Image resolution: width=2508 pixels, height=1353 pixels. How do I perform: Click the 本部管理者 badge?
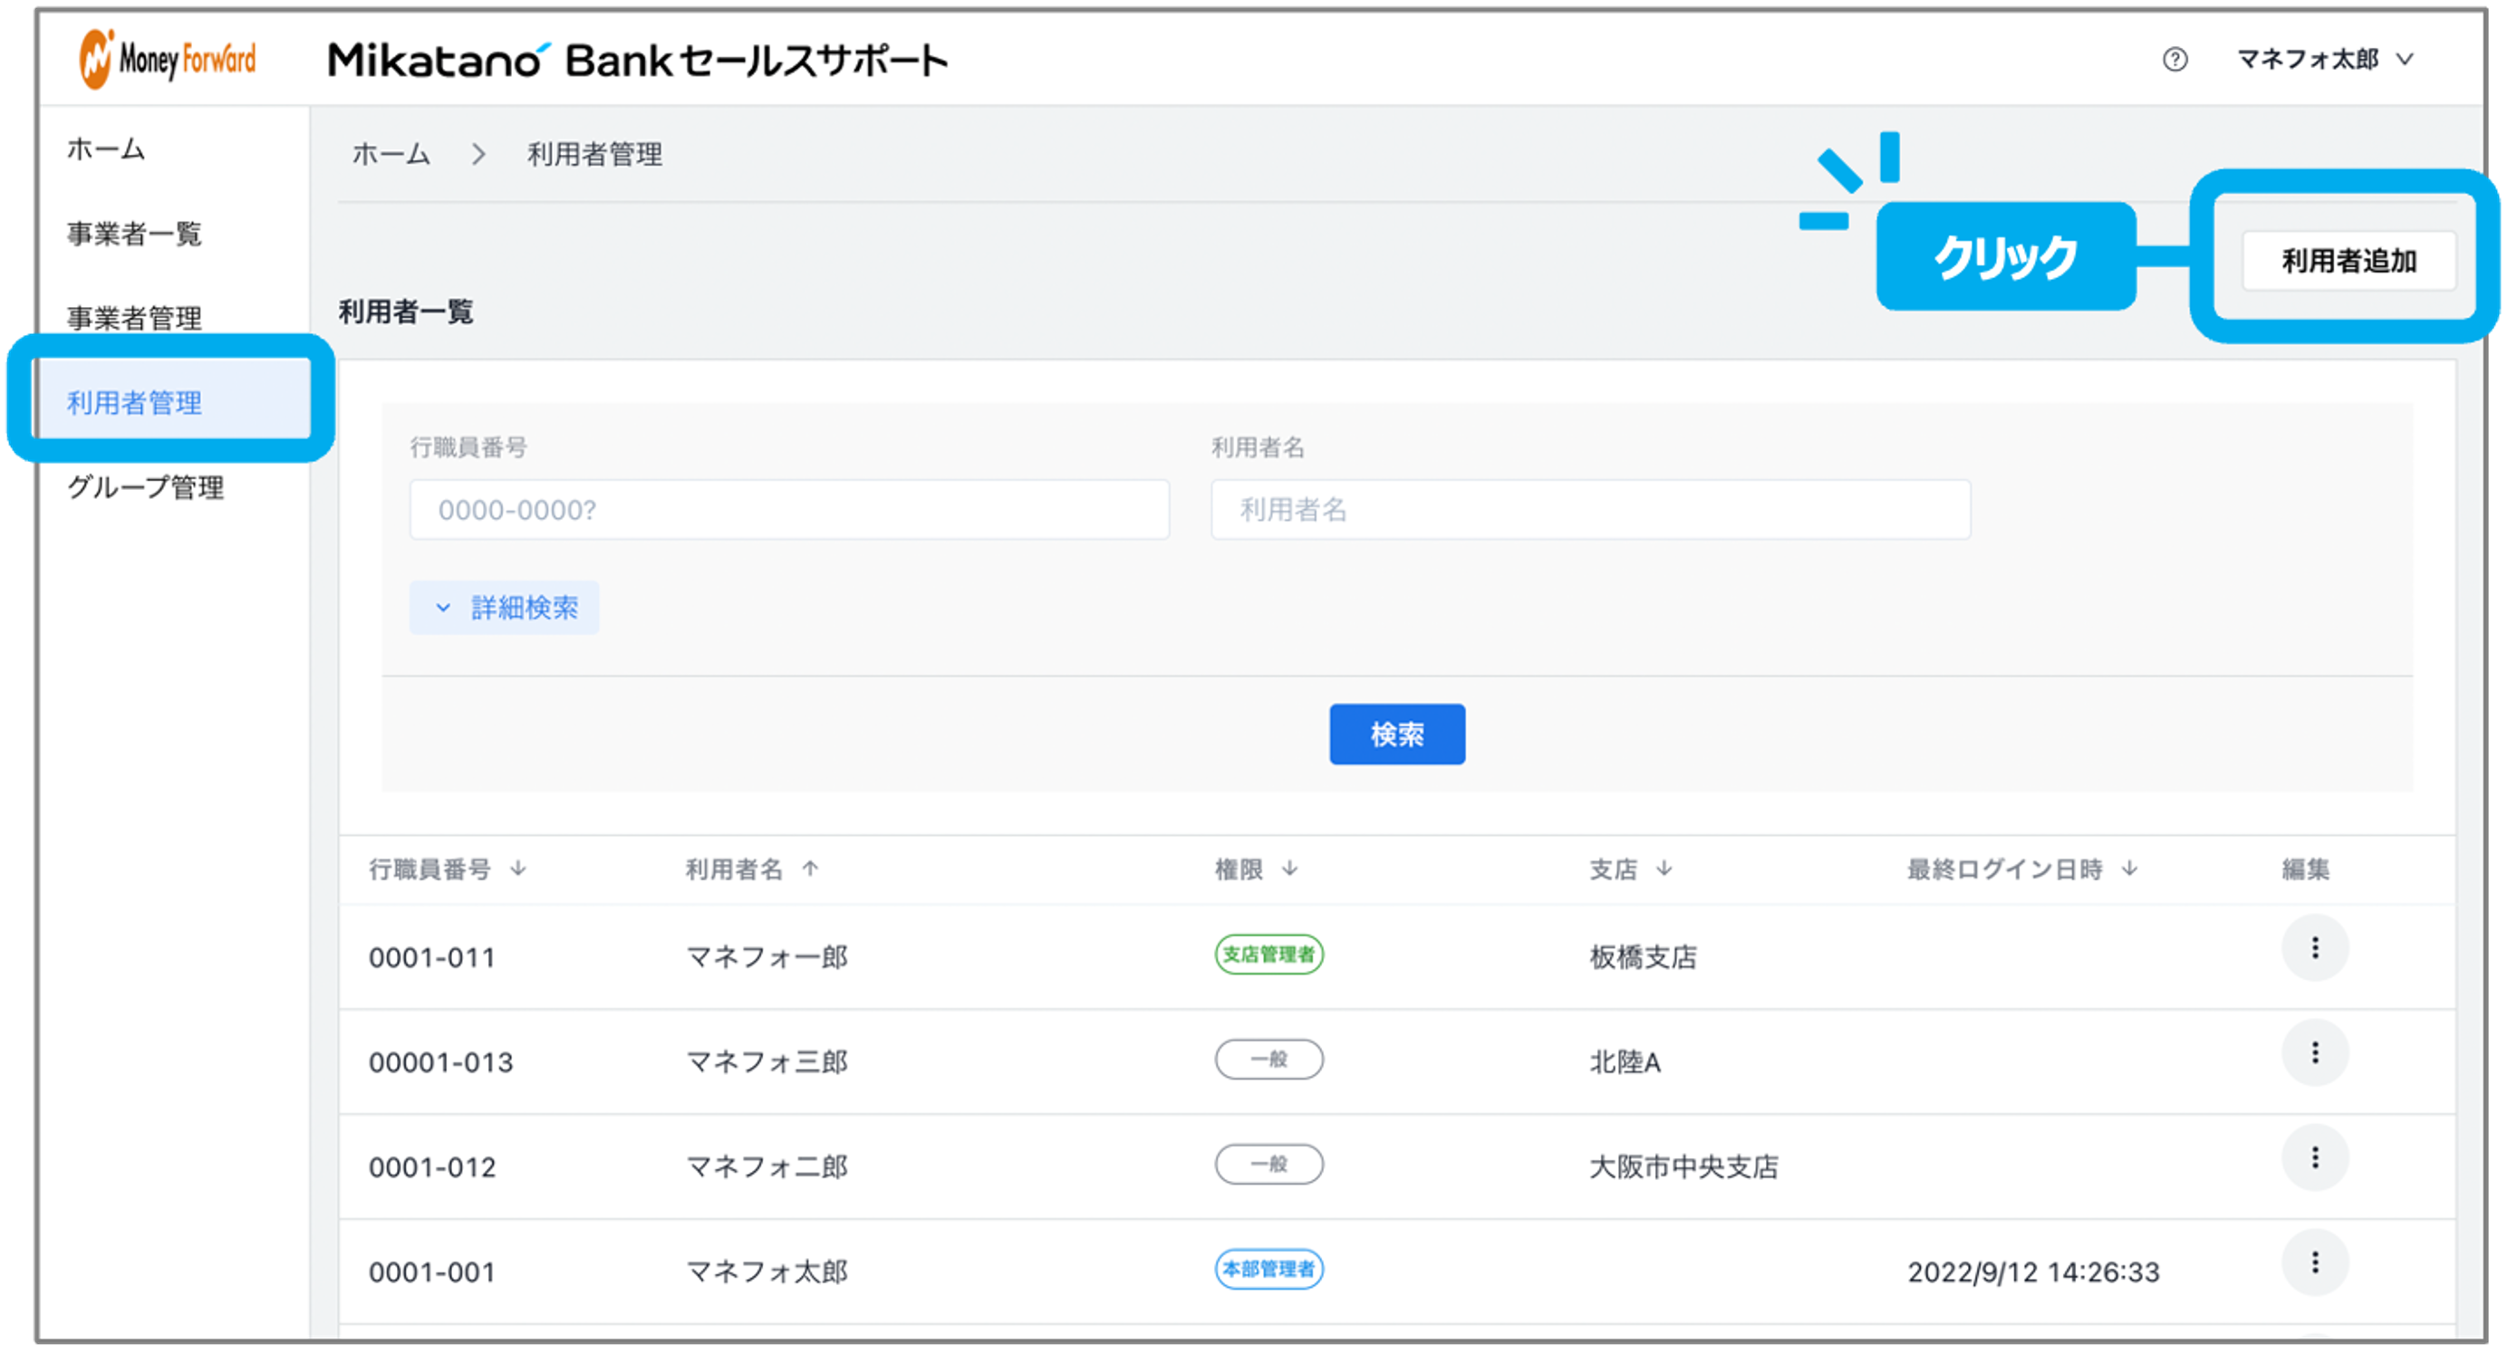click(x=1268, y=1270)
